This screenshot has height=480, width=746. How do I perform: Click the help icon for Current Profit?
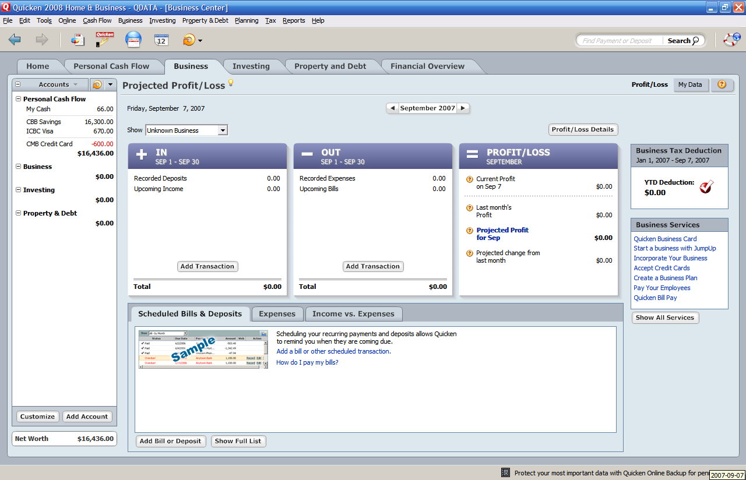coord(470,179)
